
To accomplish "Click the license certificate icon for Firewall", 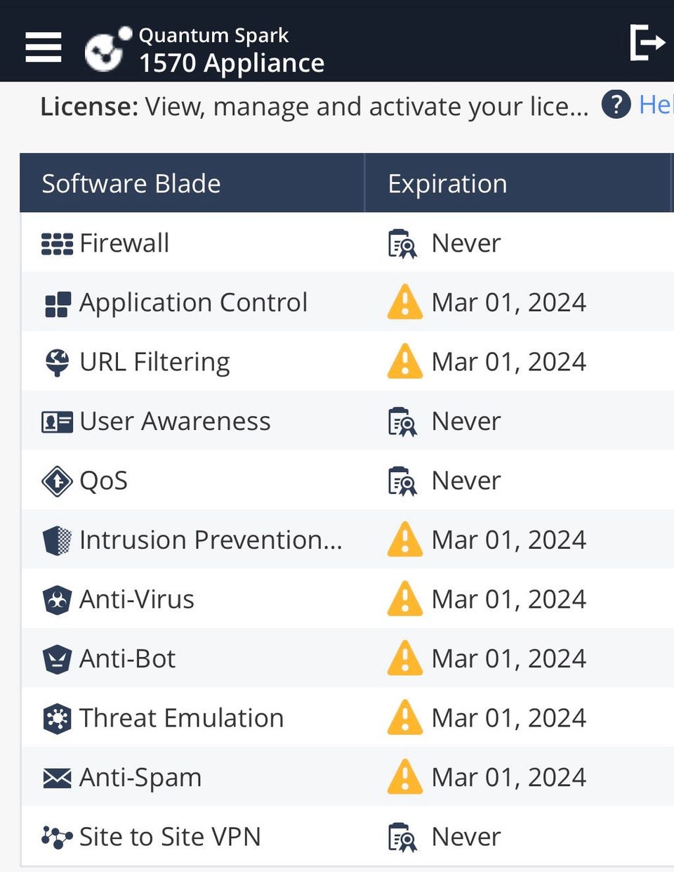I will click(403, 244).
